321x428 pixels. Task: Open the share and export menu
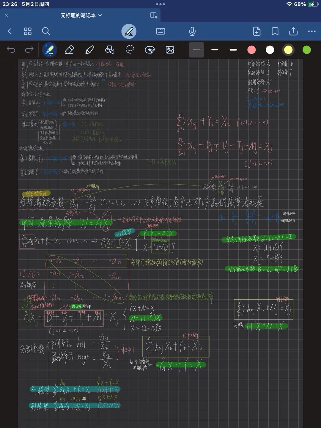pyautogui.click(x=293, y=31)
